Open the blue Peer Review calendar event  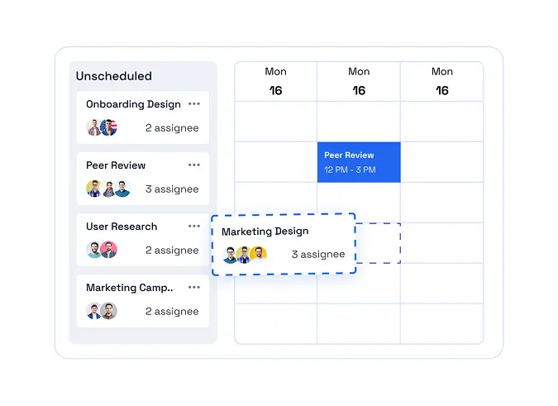pos(359,162)
